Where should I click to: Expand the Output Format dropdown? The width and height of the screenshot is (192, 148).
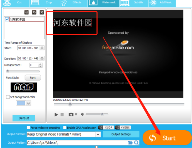(x=98, y=134)
